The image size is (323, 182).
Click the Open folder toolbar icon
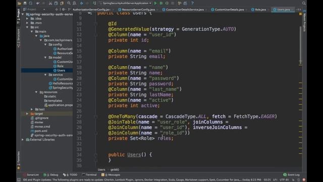[19, 3]
